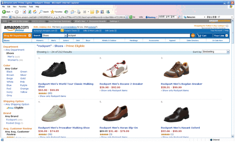Open Bogdan Sneaker brown shoe image
The width and height of the screenshot is (235, 142).
(176, 69)
